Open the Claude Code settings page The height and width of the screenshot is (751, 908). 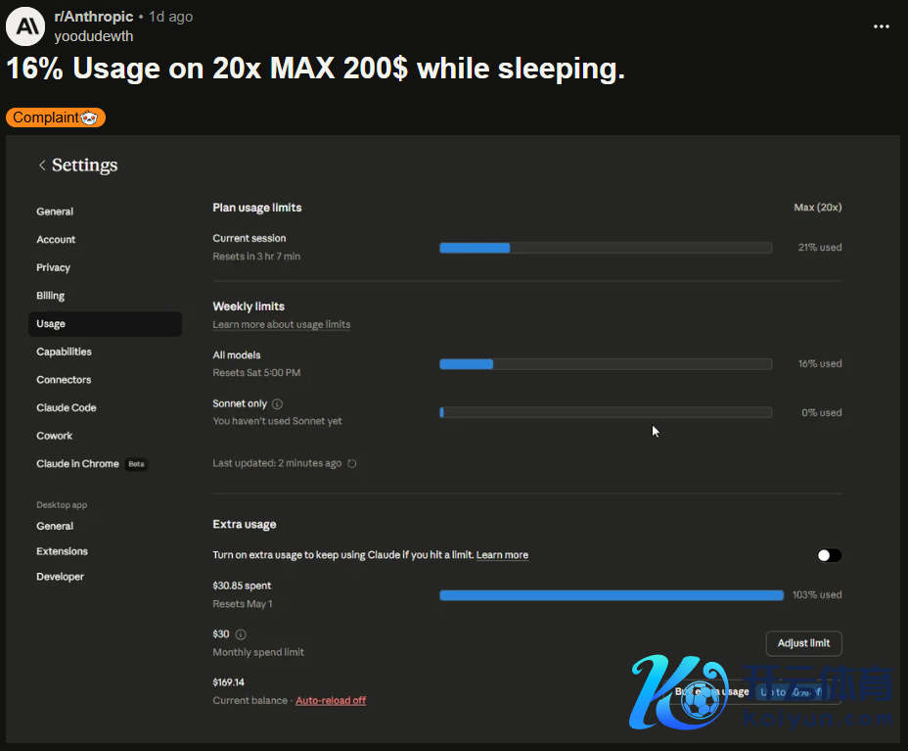[67, 408]
